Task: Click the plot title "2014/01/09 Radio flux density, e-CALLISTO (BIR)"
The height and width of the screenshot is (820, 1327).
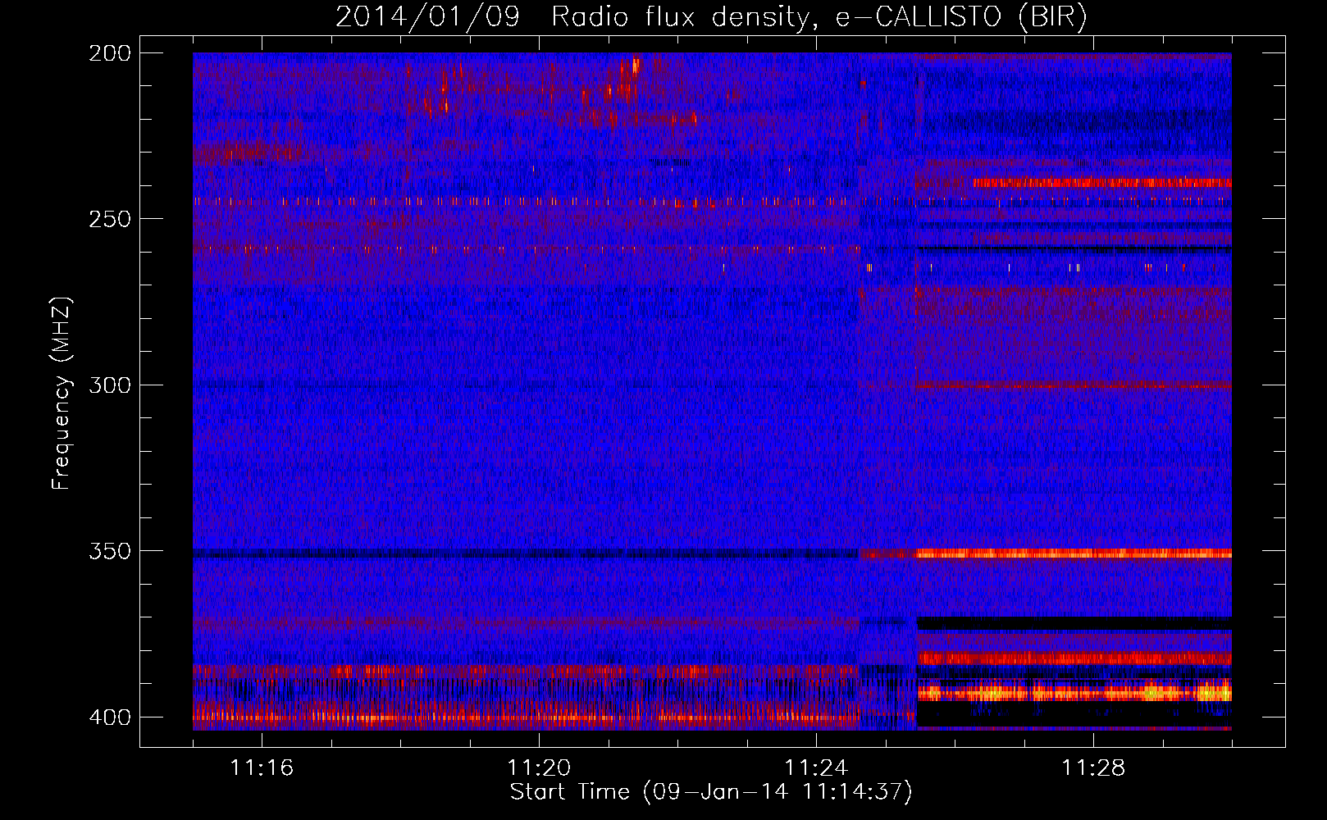Action: point(711,17)
